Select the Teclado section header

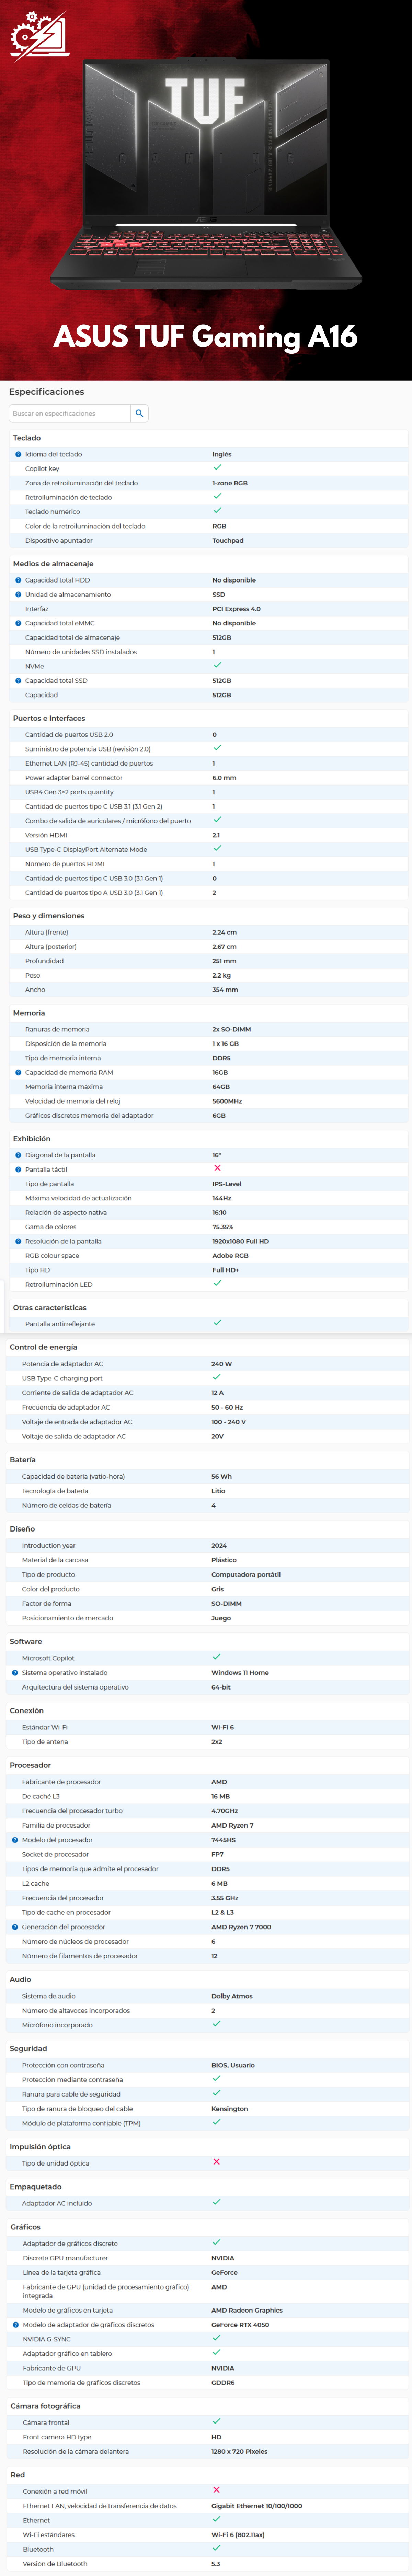pos(27,438)
